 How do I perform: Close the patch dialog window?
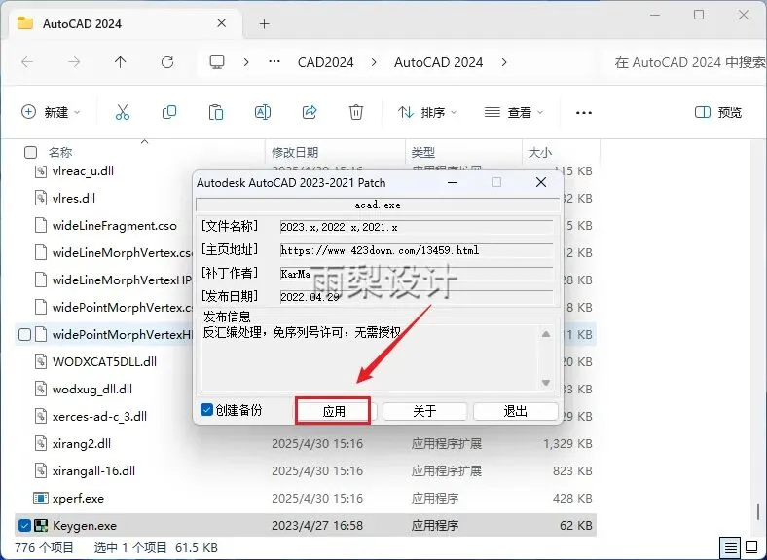pyautogui.click(x=541, y=182)
